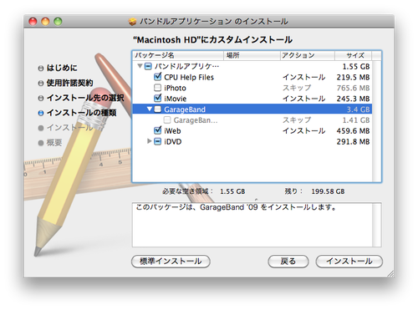Collapse the GarageBand disclosure triangle
This screenshot has height=310, width=418.
pos(150,109)
